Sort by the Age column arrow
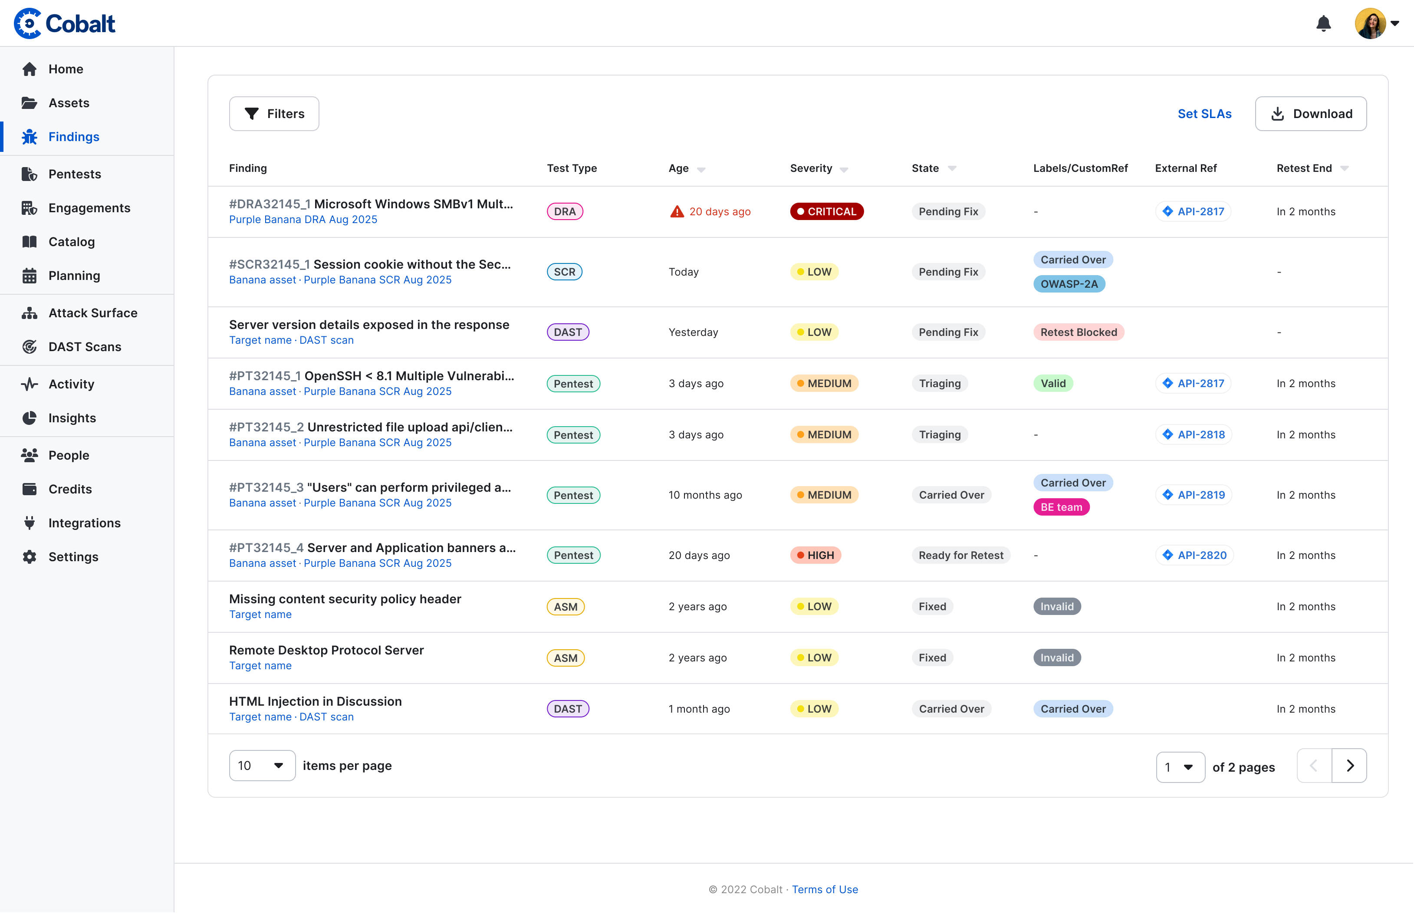The image size is (1414, 914). 701,170
